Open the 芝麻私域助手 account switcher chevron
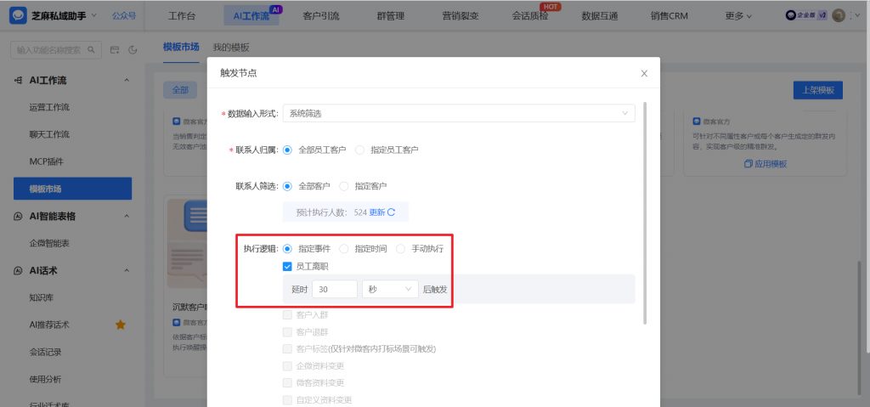This screenshot has height=407, width=870. coord(93,15)
